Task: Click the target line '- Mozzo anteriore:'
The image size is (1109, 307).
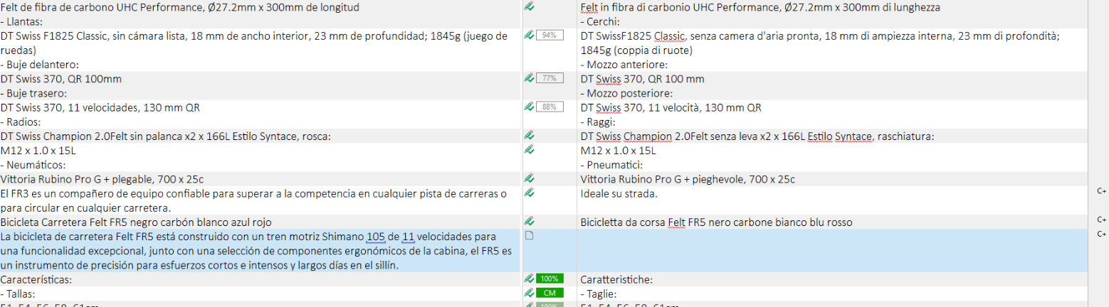Action: (624, 65)
